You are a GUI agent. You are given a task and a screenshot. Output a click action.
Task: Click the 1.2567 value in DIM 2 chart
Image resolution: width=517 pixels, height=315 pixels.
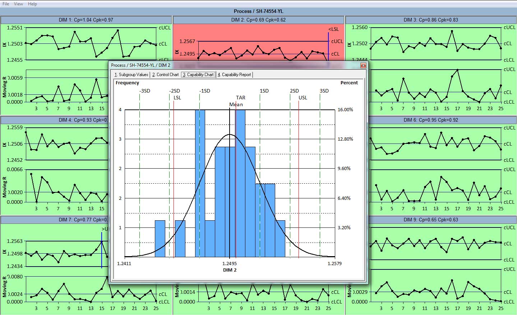pos(187,41)
